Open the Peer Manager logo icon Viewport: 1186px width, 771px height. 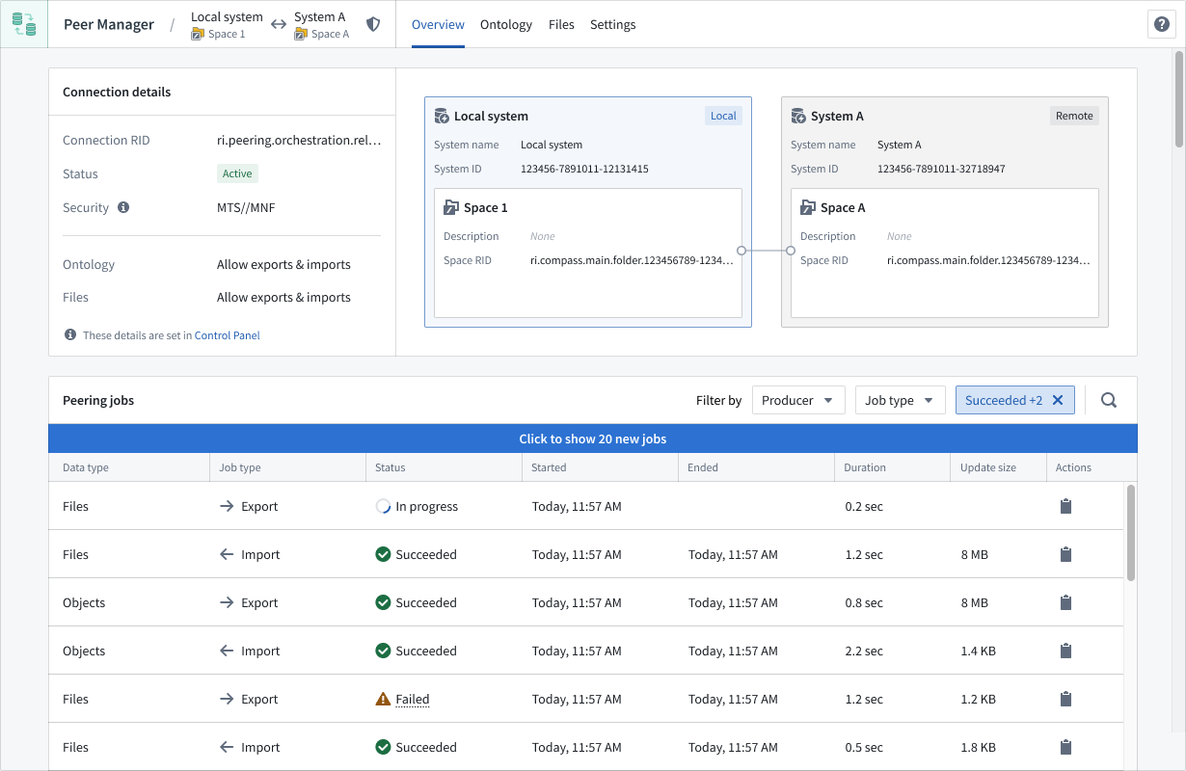point(23,23)
